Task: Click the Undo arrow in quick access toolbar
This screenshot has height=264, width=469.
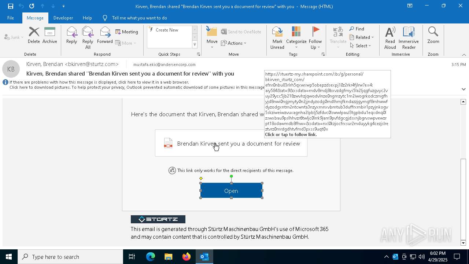Action: click(x=21, y=6)
